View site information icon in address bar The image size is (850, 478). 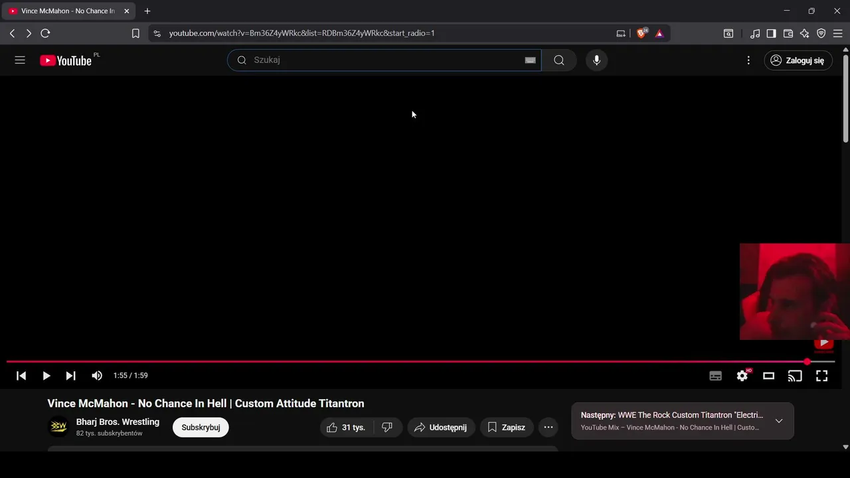[157, 33]
